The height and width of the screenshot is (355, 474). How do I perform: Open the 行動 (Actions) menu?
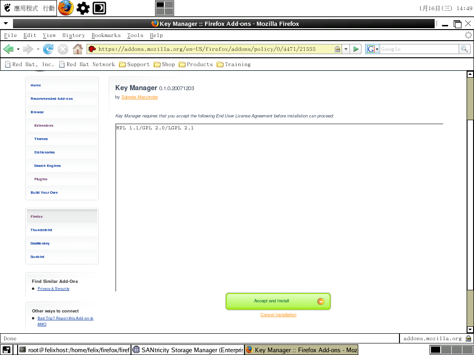[x=49, y=8]
